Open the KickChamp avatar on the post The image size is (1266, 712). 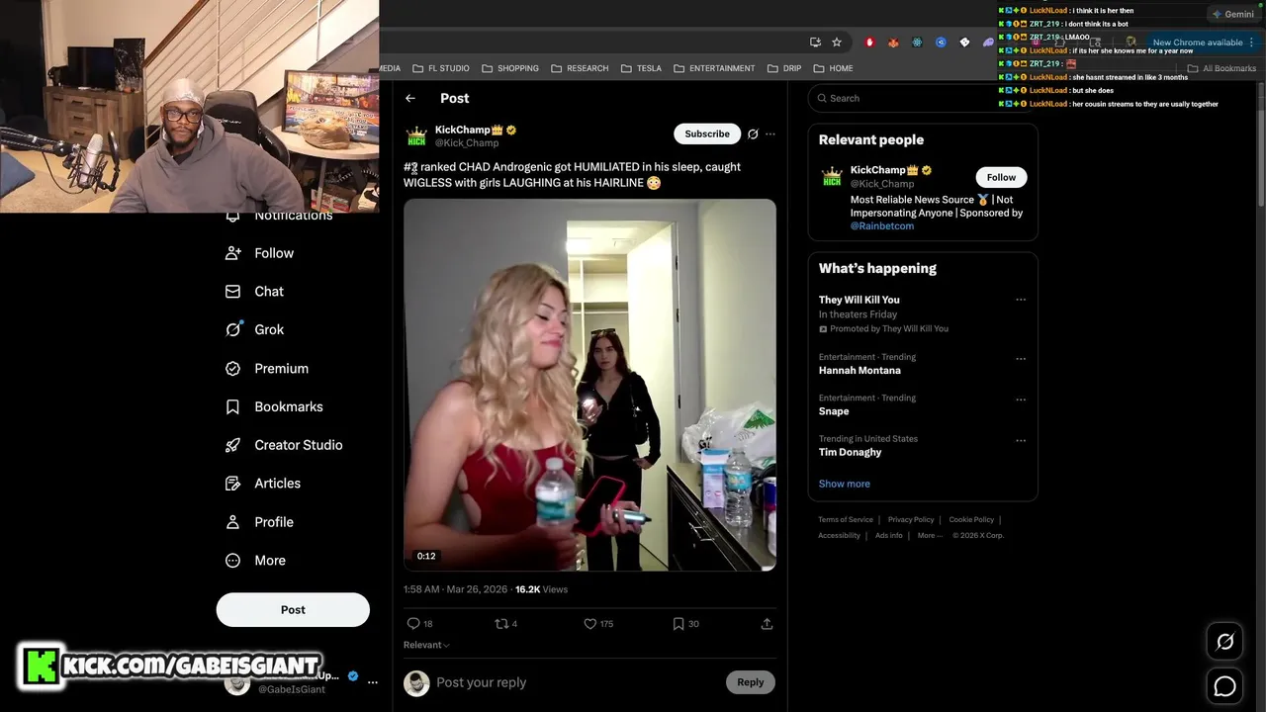coord(416,135)
